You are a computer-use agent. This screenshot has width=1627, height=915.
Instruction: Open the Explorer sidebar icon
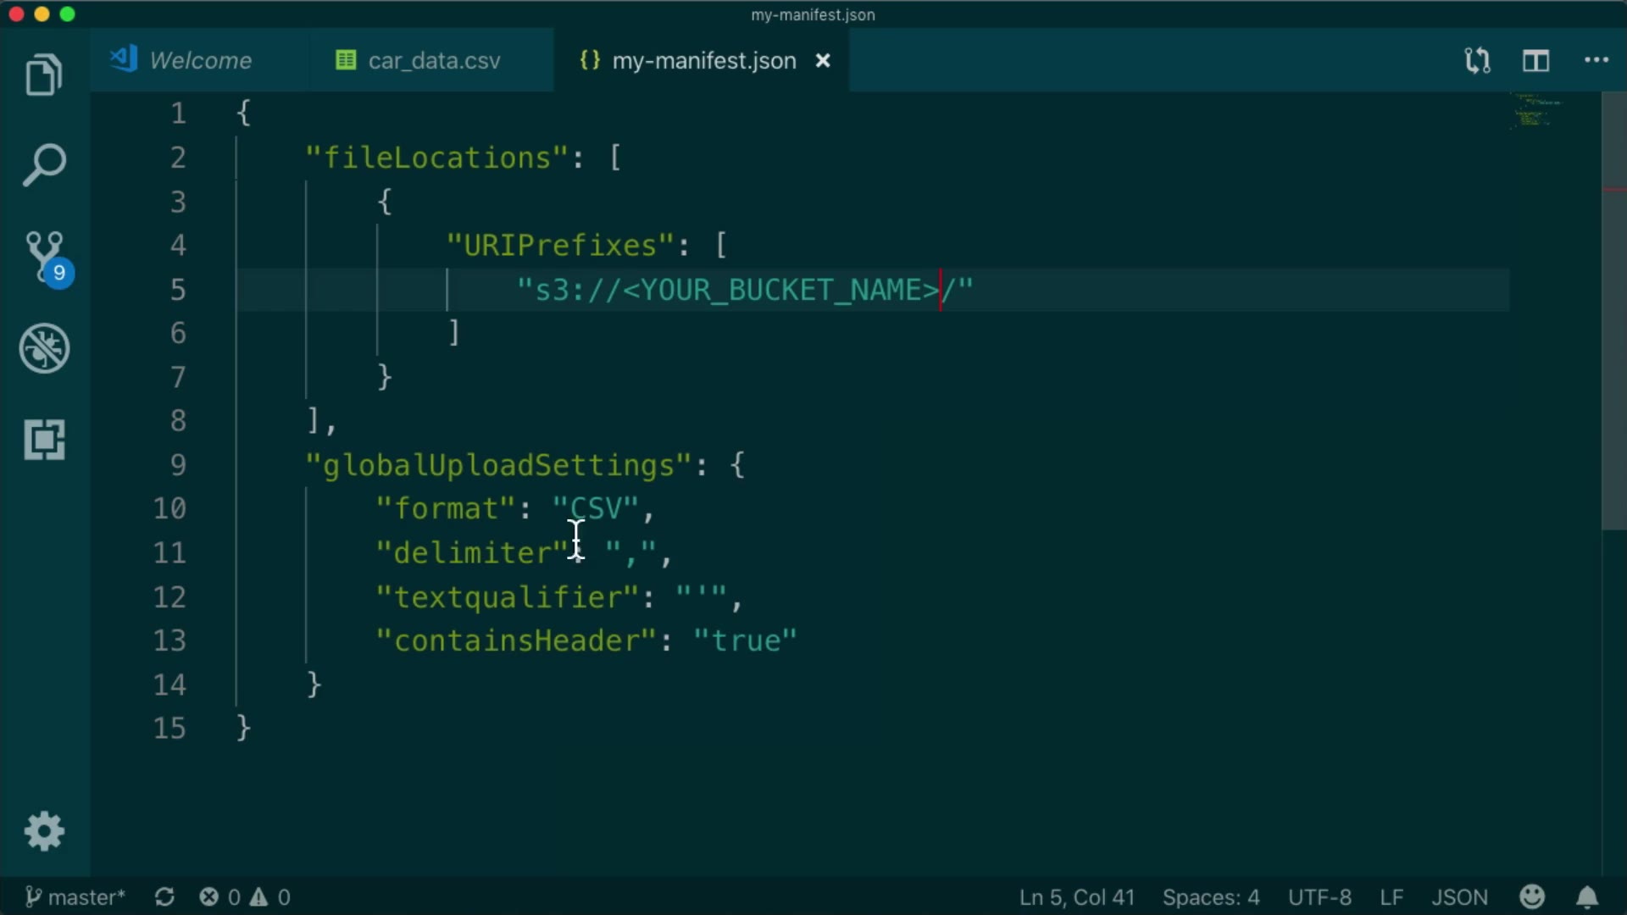click(x=44, y=75)
